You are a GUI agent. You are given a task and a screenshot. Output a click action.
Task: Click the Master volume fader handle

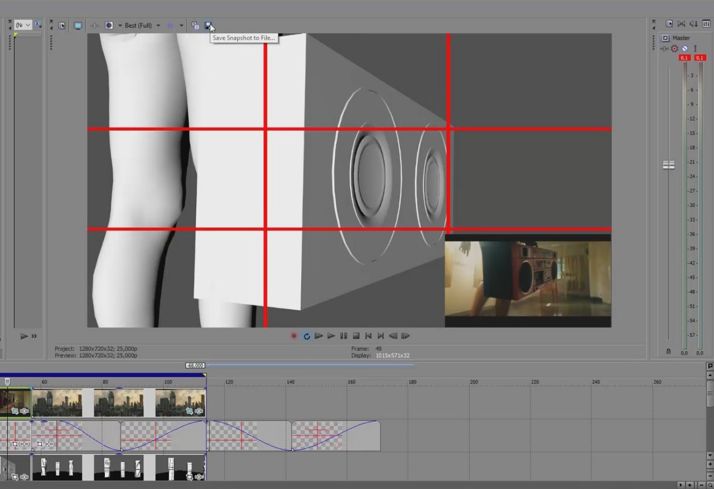click(668, 165)
